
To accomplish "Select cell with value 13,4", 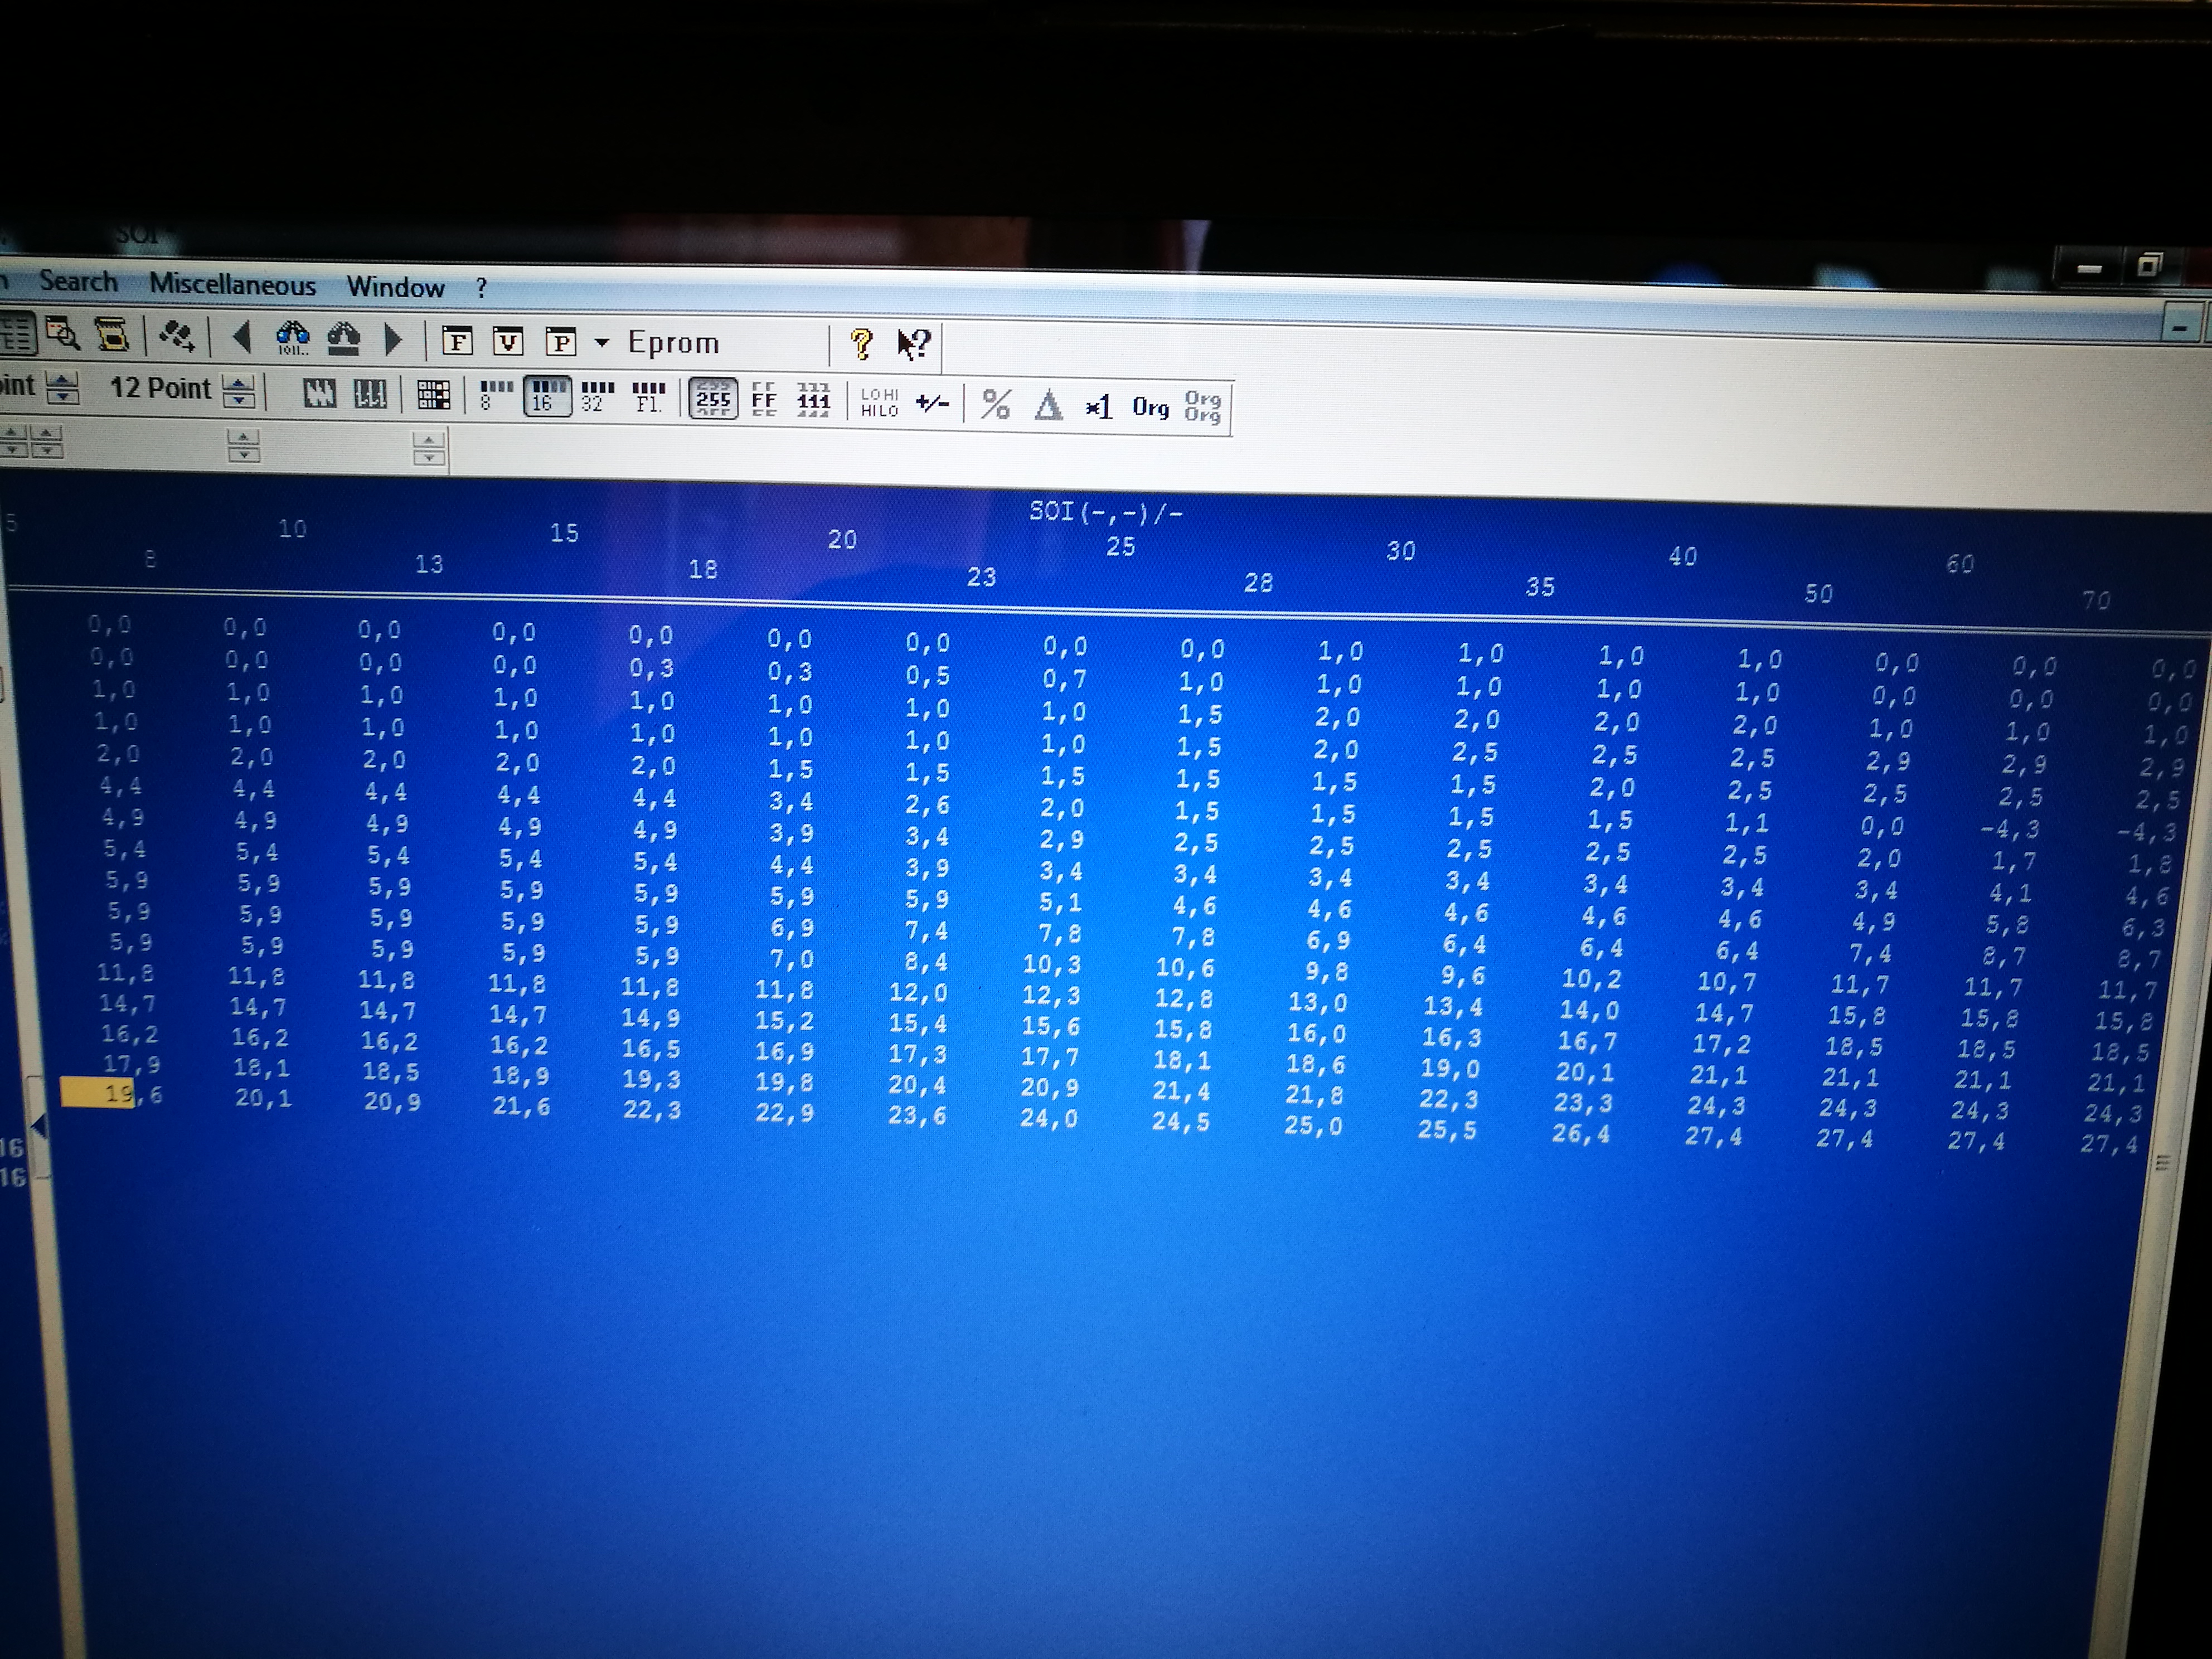I will coord(1453,1005).
